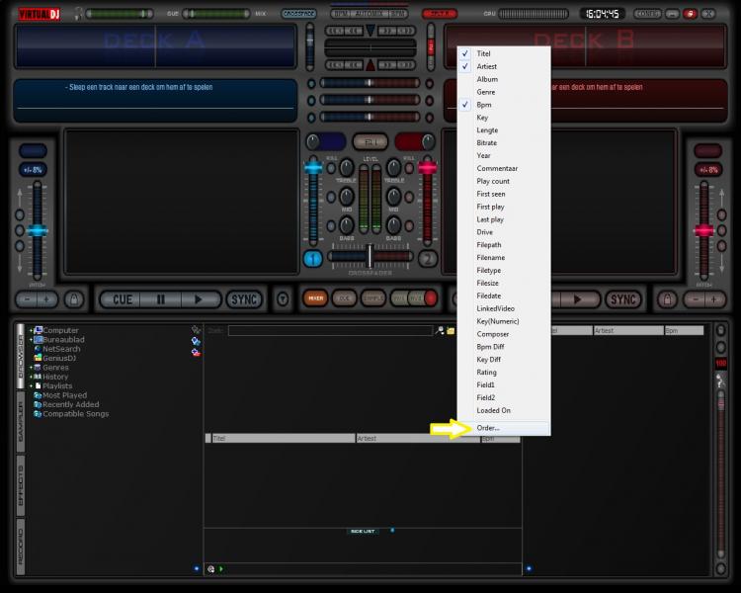
Task: Expand the Bureaublad tree node
Action: 31,340
